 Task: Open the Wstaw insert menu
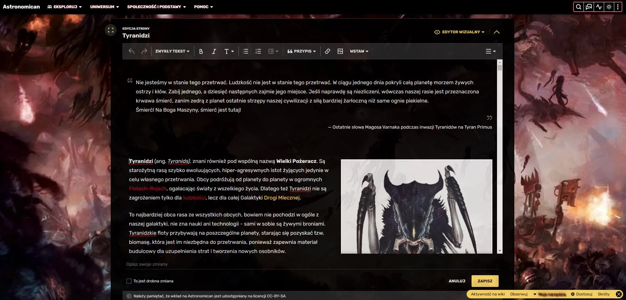point(359,51)
